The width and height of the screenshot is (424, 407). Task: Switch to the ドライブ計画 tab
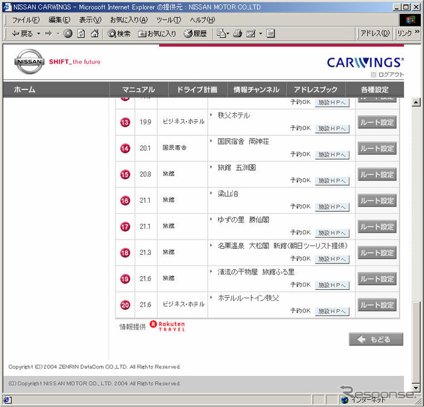pos(197,89)
